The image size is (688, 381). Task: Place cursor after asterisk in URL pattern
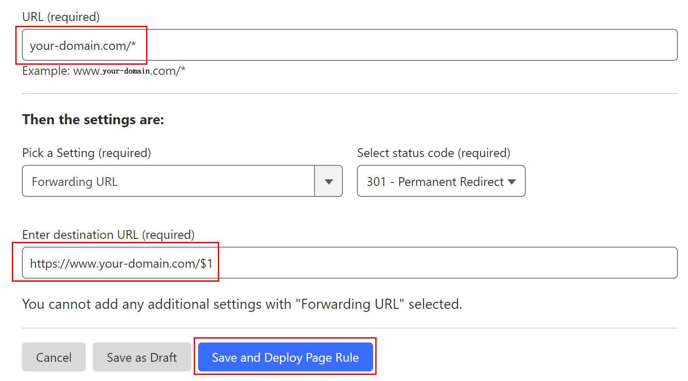coord(136,45)
